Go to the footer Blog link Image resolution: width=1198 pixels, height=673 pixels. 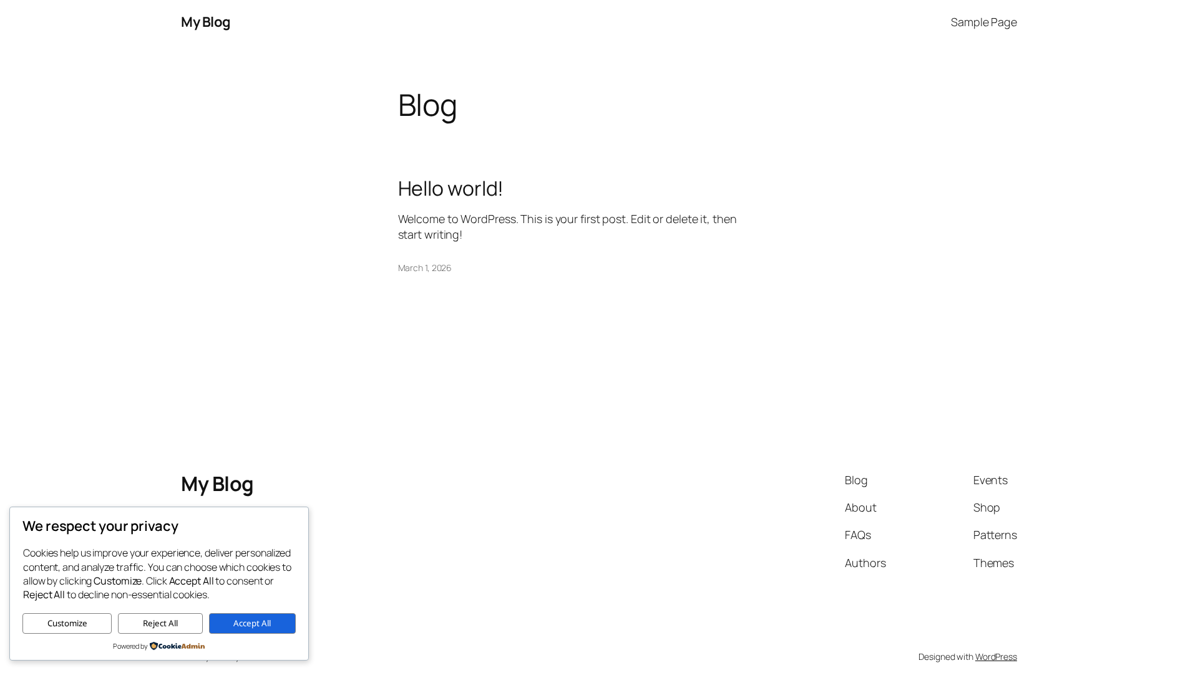pos(855,480)
